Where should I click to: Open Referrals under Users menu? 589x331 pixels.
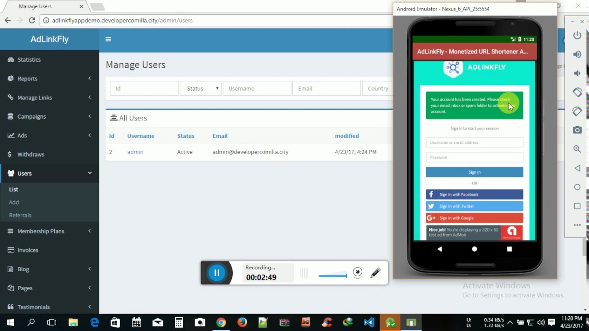click(20, 215)
